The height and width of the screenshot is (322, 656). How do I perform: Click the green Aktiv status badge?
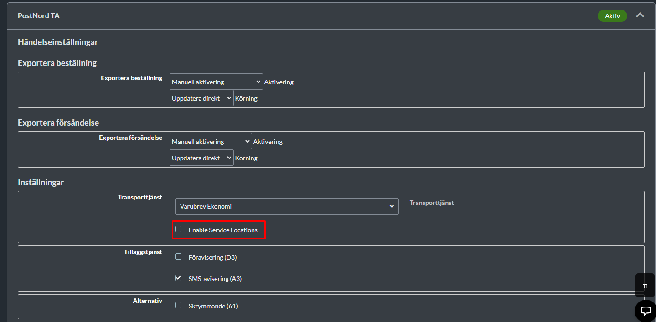[x=612, y=16]
